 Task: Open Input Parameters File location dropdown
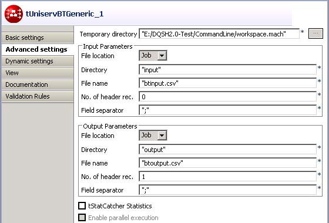point(153,56)
